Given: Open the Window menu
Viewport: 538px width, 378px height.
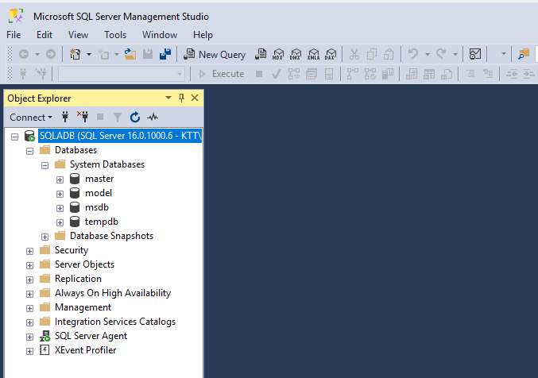Looking at the screenshot, I should click(160, 35).
